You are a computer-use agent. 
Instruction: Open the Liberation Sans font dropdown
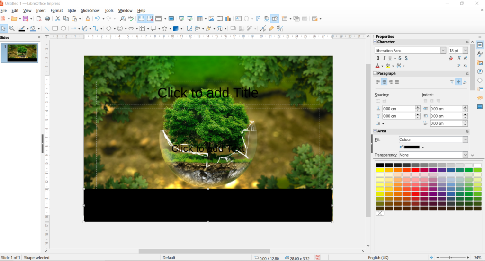pyautogui.click(x=443, y=51)
